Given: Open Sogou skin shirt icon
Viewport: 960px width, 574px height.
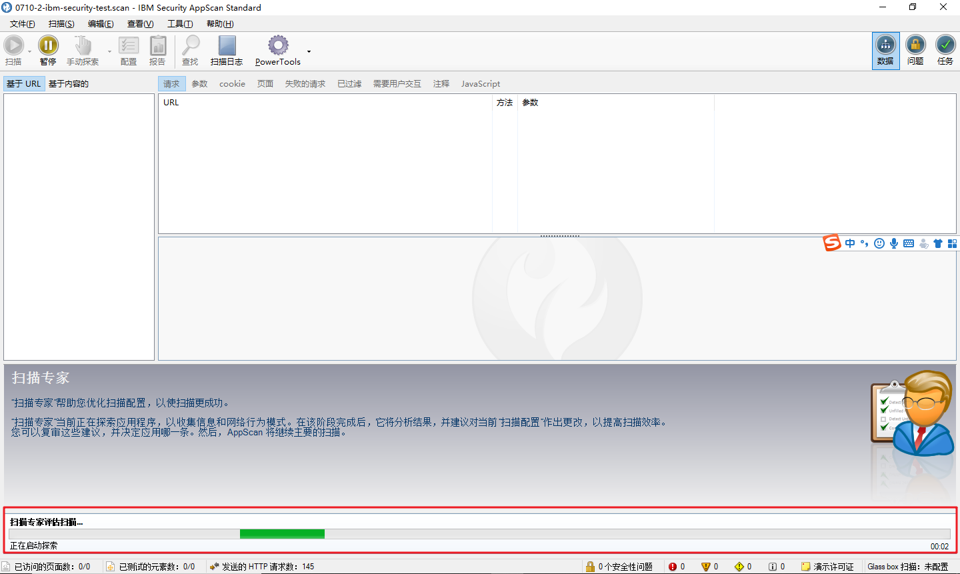Looking at the screenshot, I should click(938, 243).
